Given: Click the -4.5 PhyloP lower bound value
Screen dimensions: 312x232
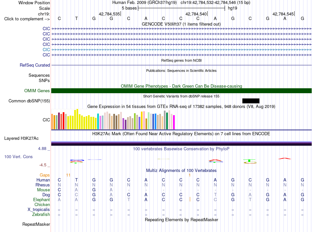Looking at the screenshot, I should (43, 165).
